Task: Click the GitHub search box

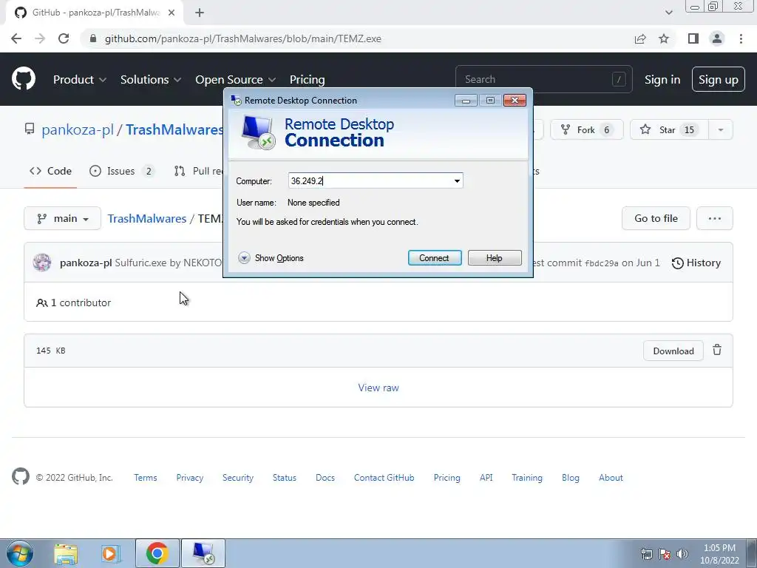Action: click(543, 79)
